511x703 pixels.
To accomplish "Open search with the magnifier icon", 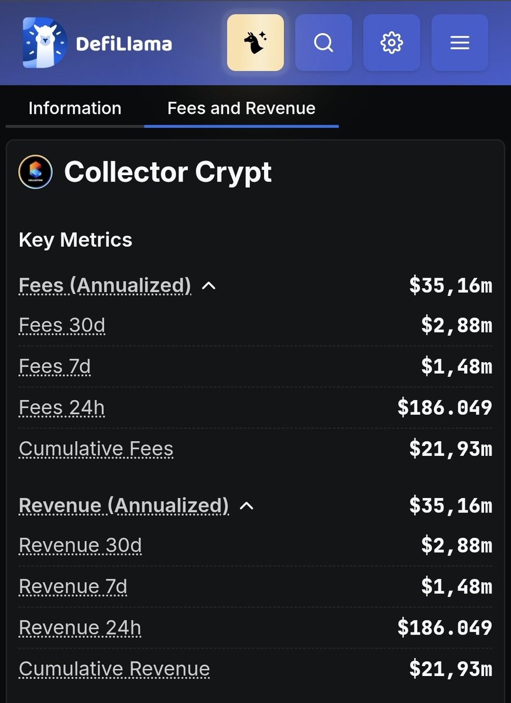I will click(x=323, y=43).
